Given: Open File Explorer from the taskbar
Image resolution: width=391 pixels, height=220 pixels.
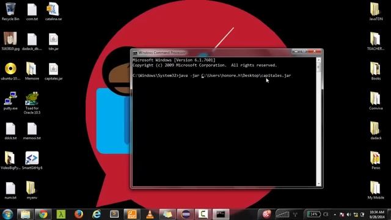Looking at the screenshot, I should tap(25, 215).
